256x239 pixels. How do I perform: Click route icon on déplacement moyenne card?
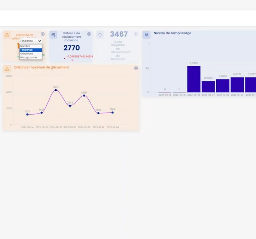[x=54, y=35]
